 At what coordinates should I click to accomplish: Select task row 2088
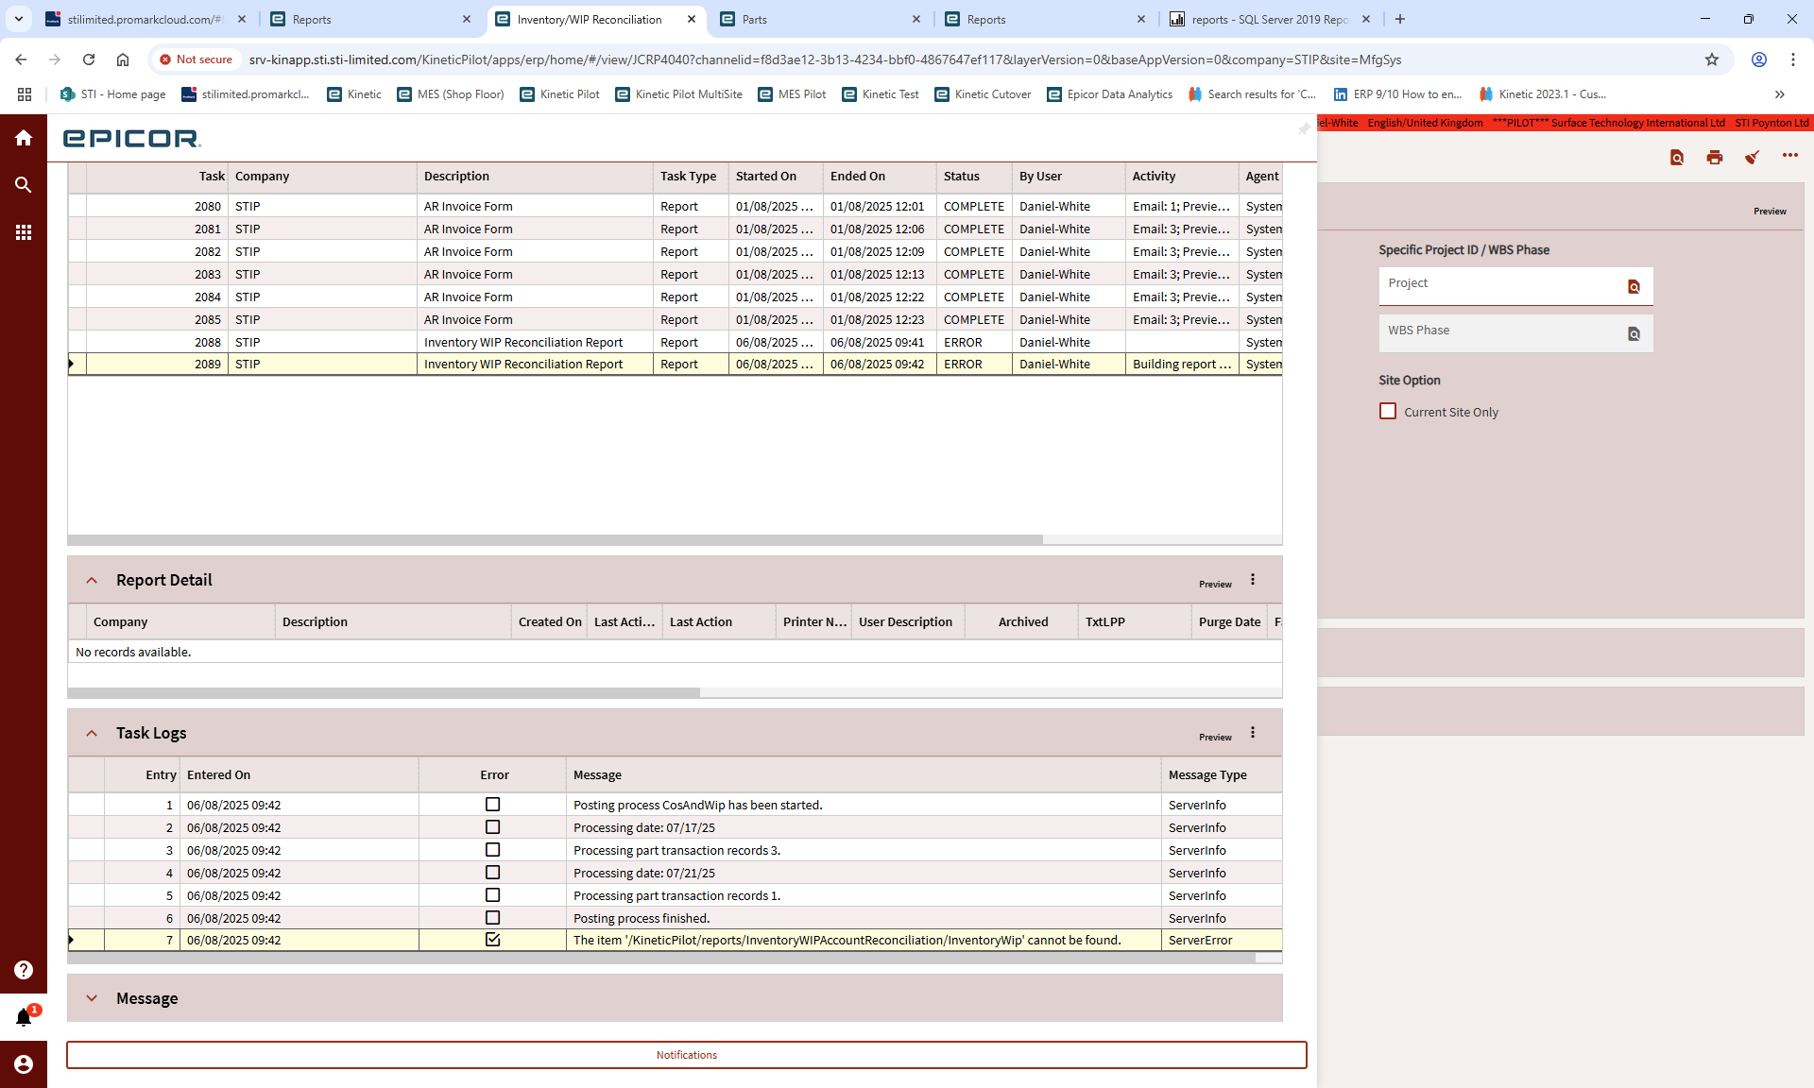[x=675, y=342]
